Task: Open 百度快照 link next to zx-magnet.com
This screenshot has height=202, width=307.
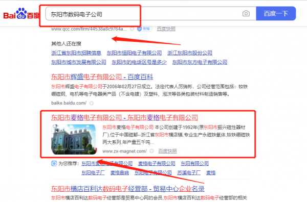Action: point(167,151)
